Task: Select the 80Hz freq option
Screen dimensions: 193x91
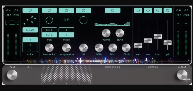Action: [x=49, y=35]
